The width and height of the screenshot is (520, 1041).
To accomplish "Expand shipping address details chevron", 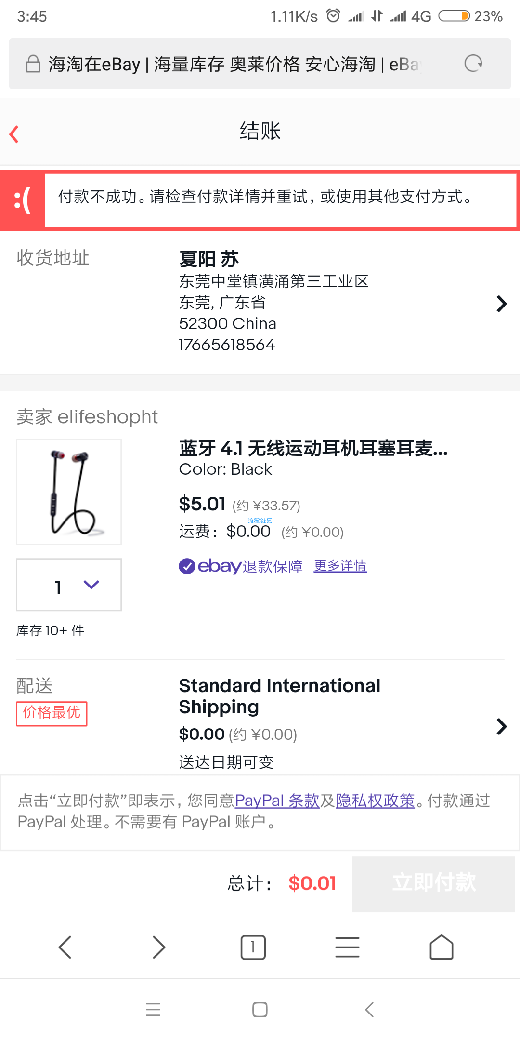I will 501,304.
